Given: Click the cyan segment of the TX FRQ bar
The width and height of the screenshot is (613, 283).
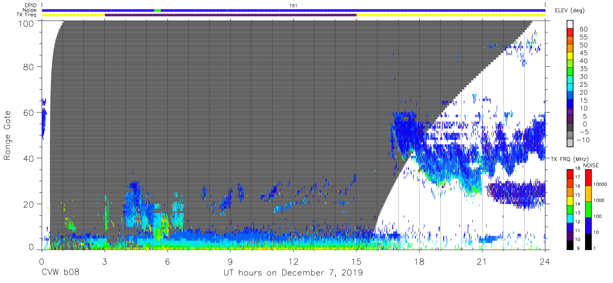Looking at the screenshot, I should click(x=570, y=218).
